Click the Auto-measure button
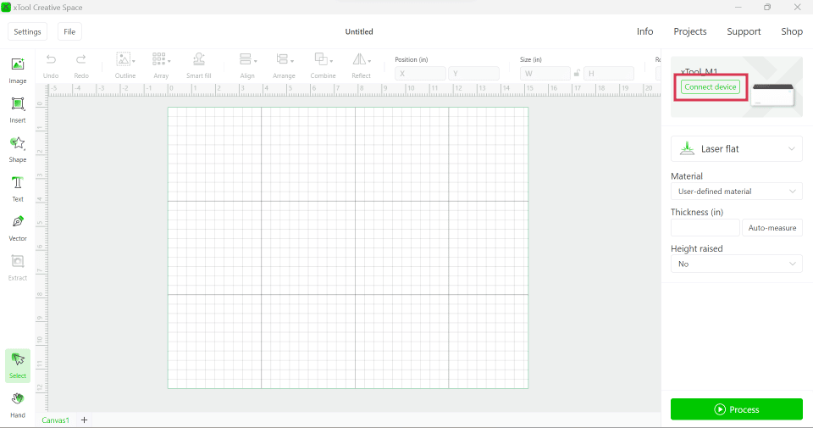813x428 pixels. click(x=772, y=228)
